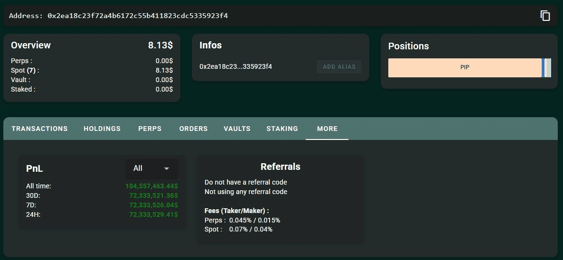The width and height of the screenshot is (563, 260).
Task: Select the More tab
Action: [327, 129]
